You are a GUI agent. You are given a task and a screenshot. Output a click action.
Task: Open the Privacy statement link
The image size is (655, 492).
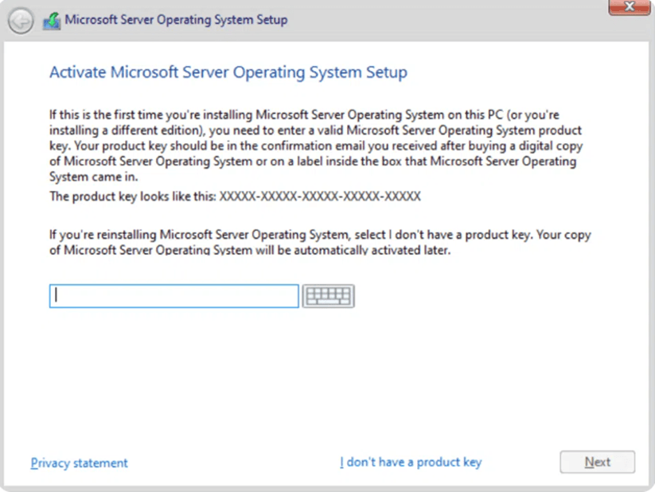(x=79, y=463)
